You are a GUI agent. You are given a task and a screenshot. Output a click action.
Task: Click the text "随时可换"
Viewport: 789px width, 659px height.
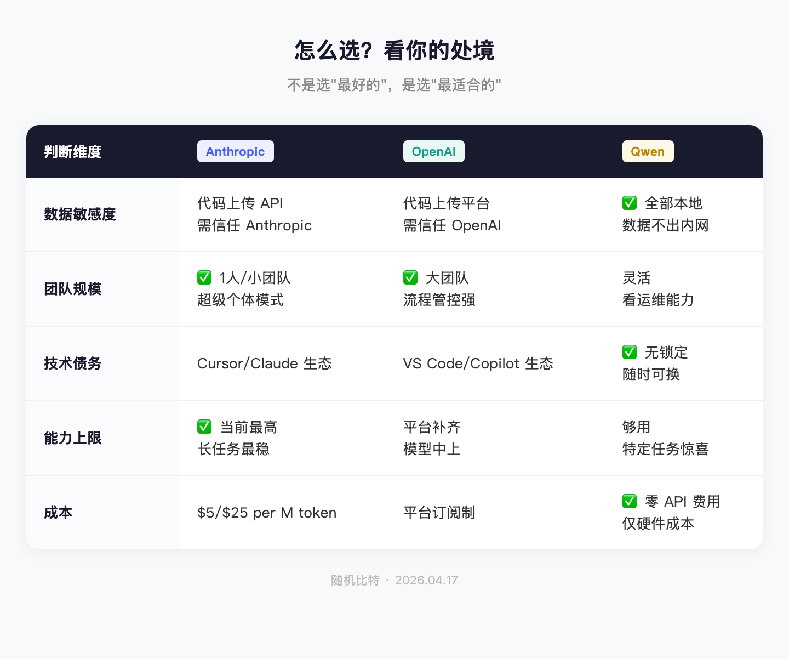[651, 374]
